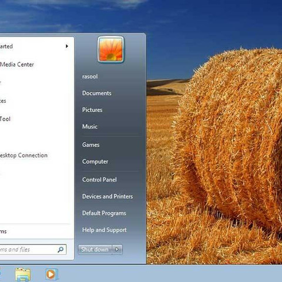Screen dimensions: 282x282
Task: Expand the Getting Started submenu arrow
Action: click(67, 46)
